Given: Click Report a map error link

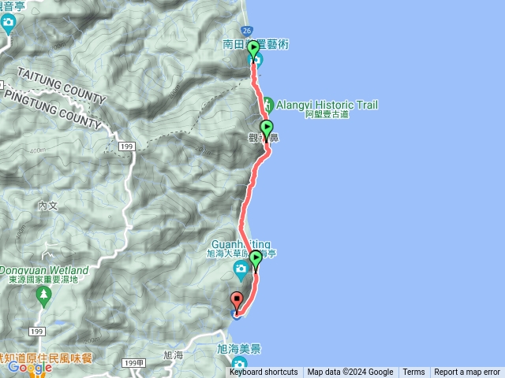Looking at the screenshot, I should [467, 372].
